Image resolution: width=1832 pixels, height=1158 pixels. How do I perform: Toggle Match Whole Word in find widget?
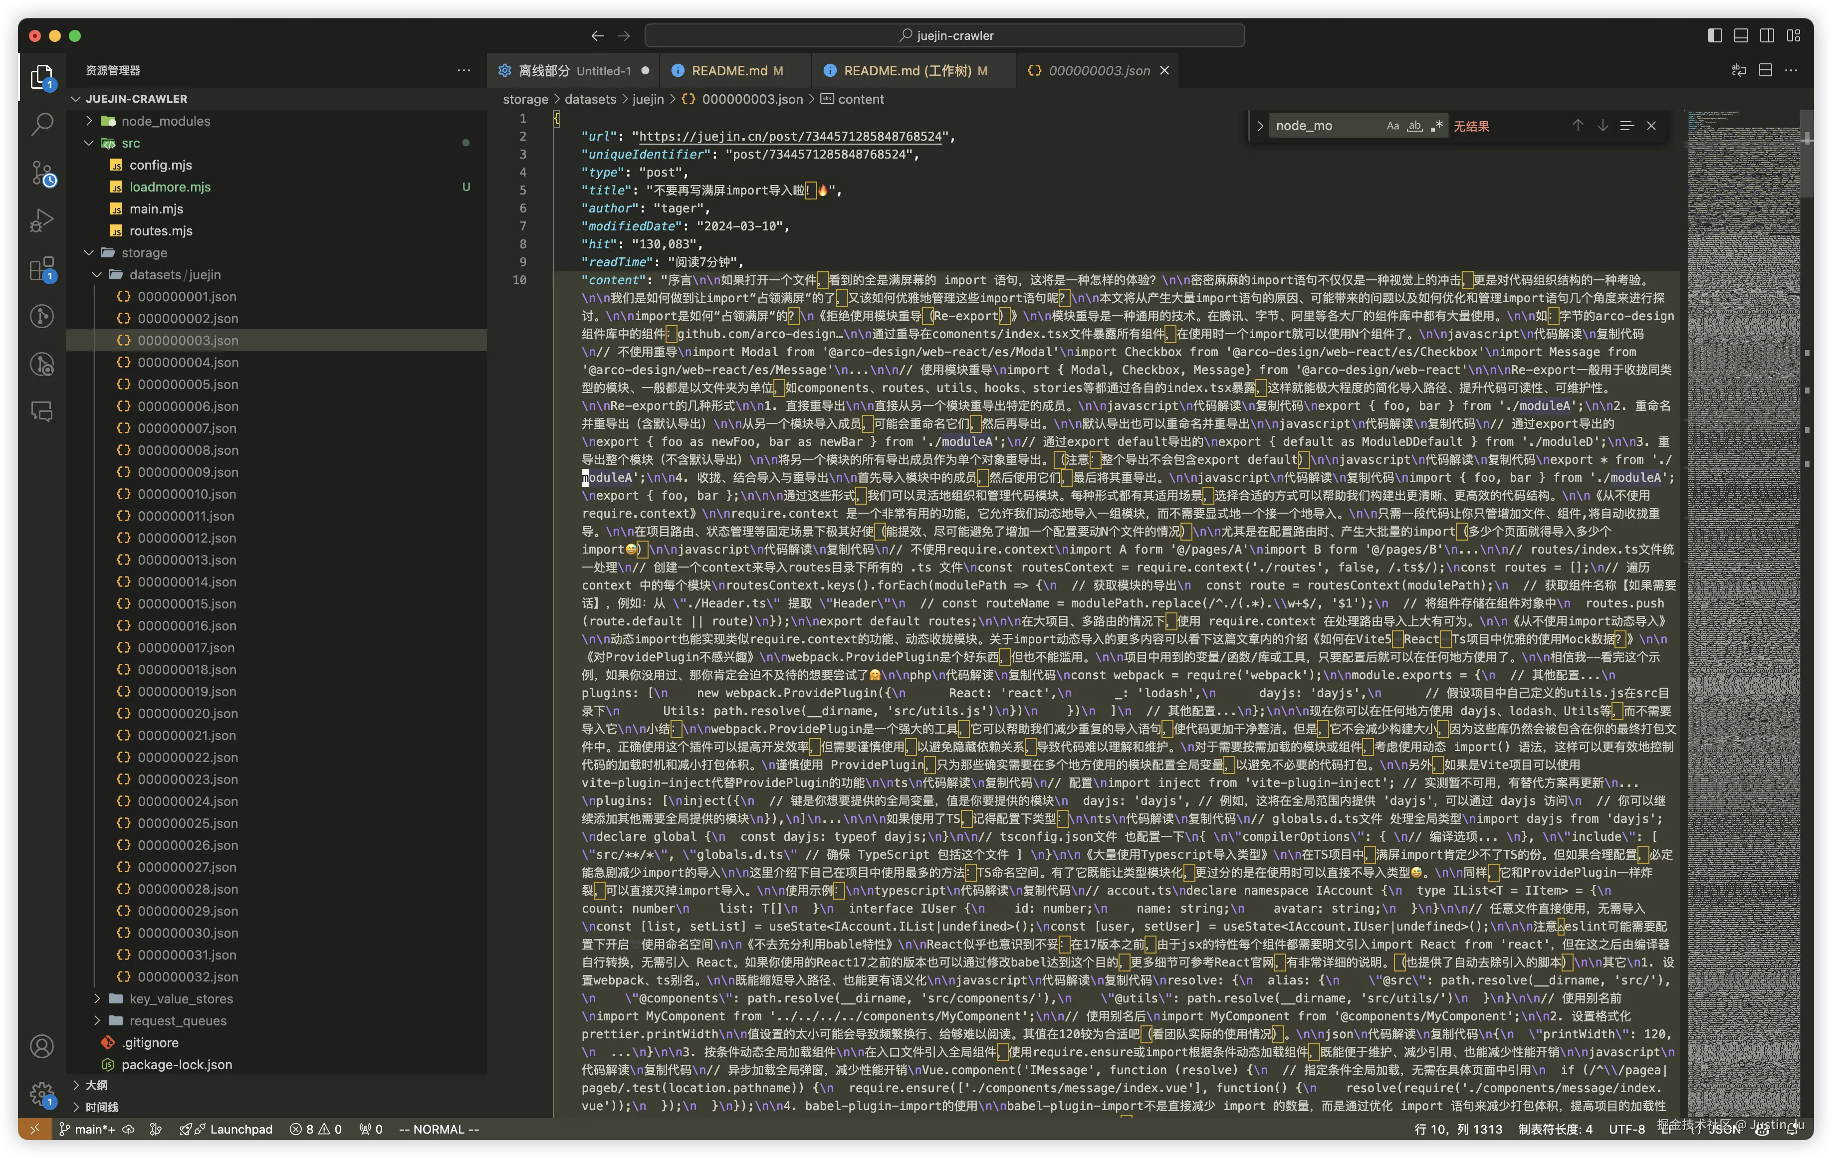[x=1414, y=126]
